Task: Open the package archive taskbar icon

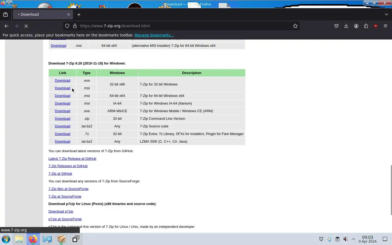Action: pos(61,239)
